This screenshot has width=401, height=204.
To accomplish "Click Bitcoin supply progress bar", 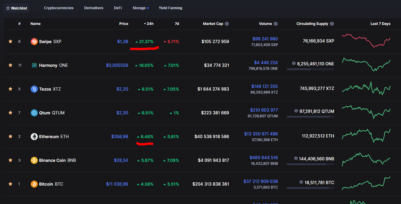I will coord(310,188).
